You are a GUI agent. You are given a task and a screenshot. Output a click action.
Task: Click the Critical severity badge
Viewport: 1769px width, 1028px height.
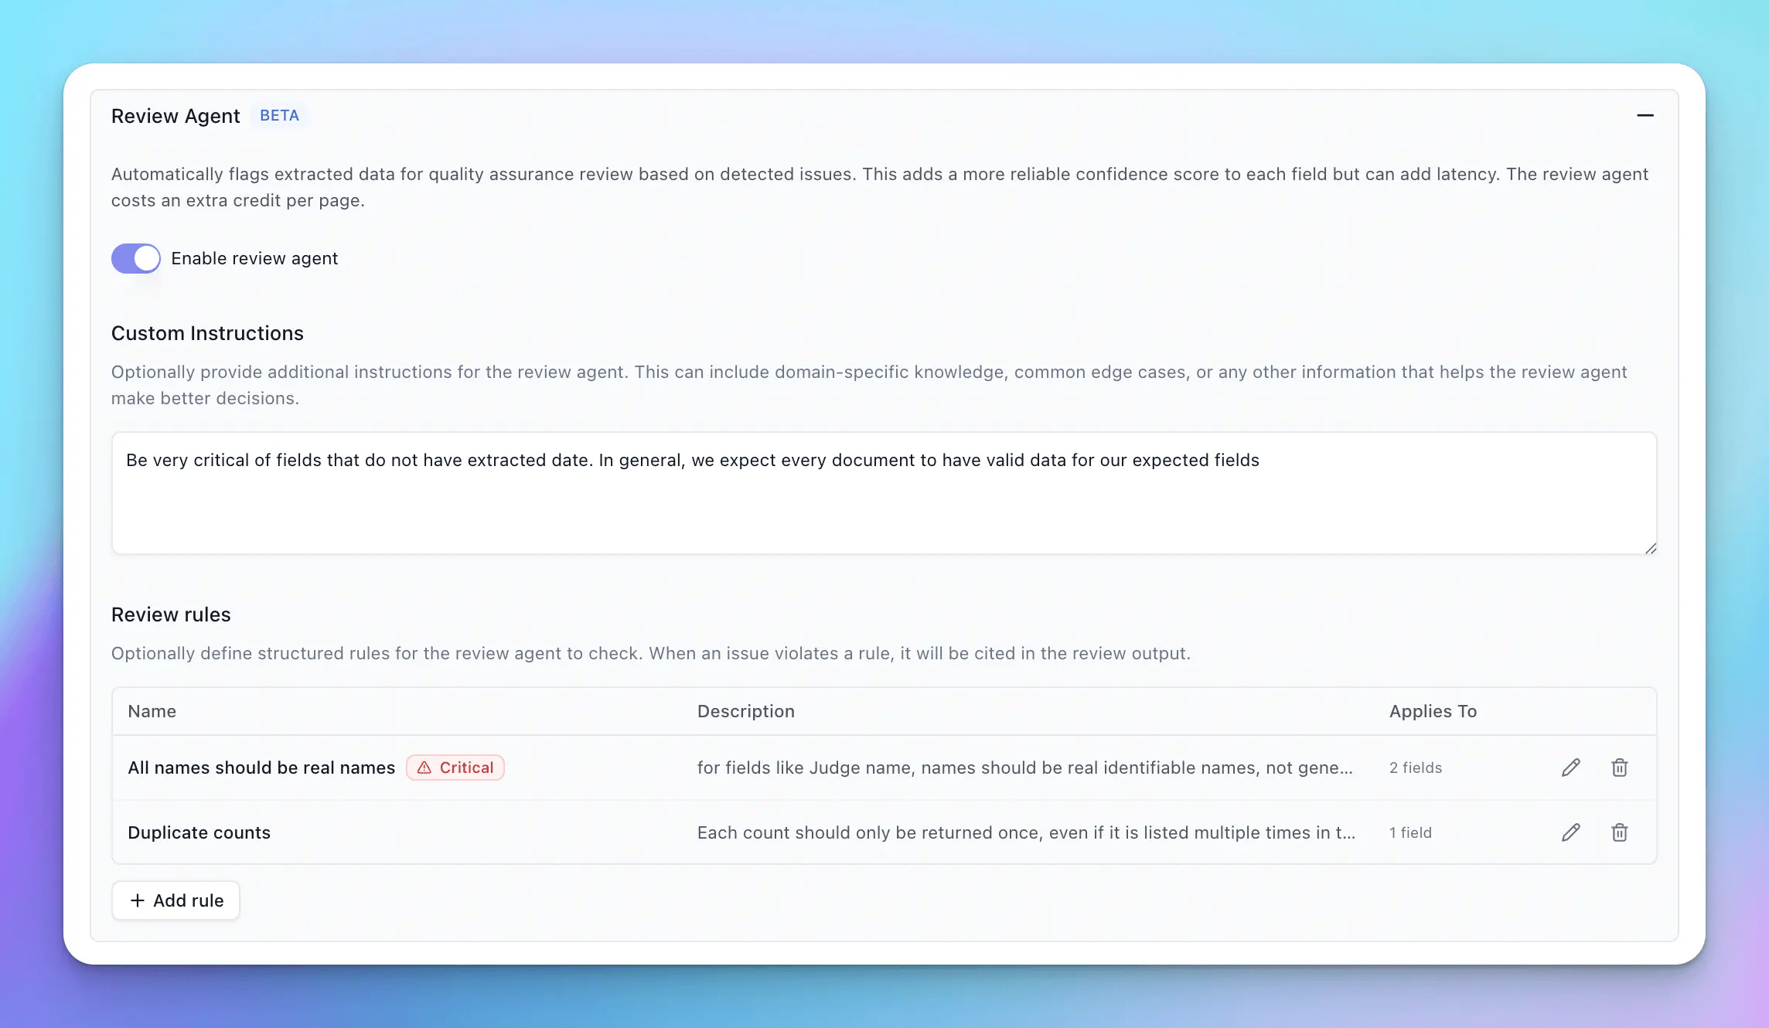[x=455, y=768]
